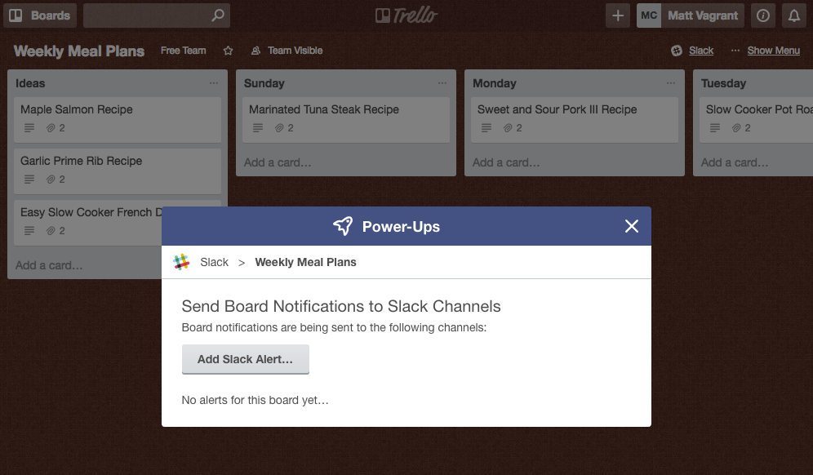Click the search input field
Screen dimensions: 813x475
[x=157, y=16]
